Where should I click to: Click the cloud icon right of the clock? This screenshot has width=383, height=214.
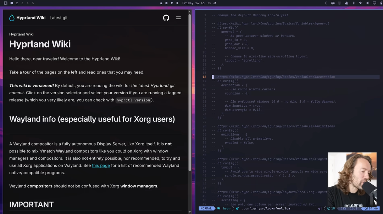point(209,3)
